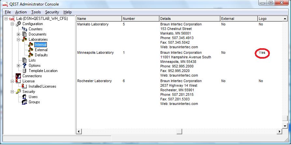
Task: Collapse the Security tree node
Action: 12,92
